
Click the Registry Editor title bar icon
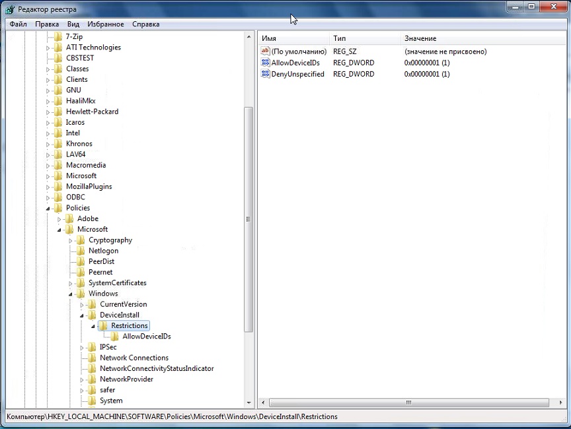coord(10,9)
